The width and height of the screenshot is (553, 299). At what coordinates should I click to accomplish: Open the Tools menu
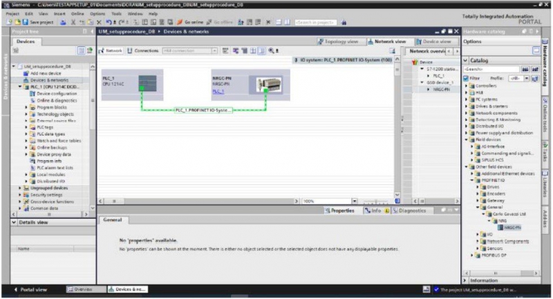point(116,14)
